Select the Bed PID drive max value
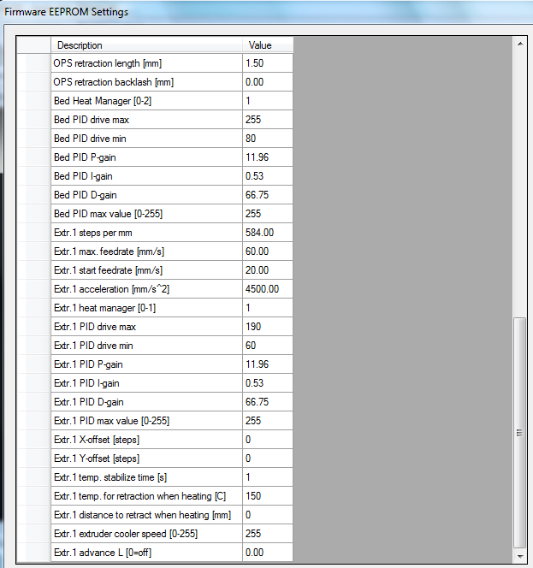 [x=268, y=120]
